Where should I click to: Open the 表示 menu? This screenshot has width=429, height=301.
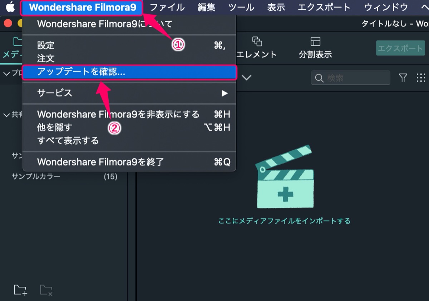point(276,7)
